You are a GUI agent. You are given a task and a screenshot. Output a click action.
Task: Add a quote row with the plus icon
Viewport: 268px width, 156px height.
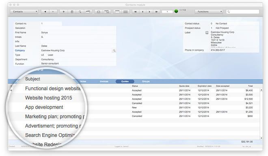point(11,86)
